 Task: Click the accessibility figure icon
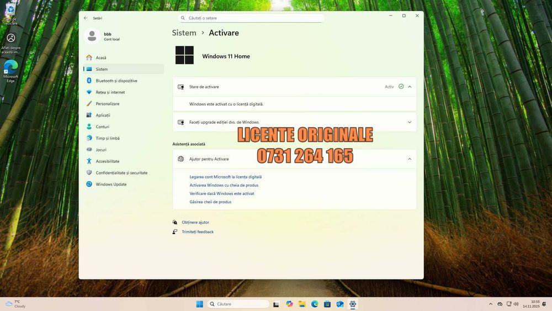[x=89, y=161]
